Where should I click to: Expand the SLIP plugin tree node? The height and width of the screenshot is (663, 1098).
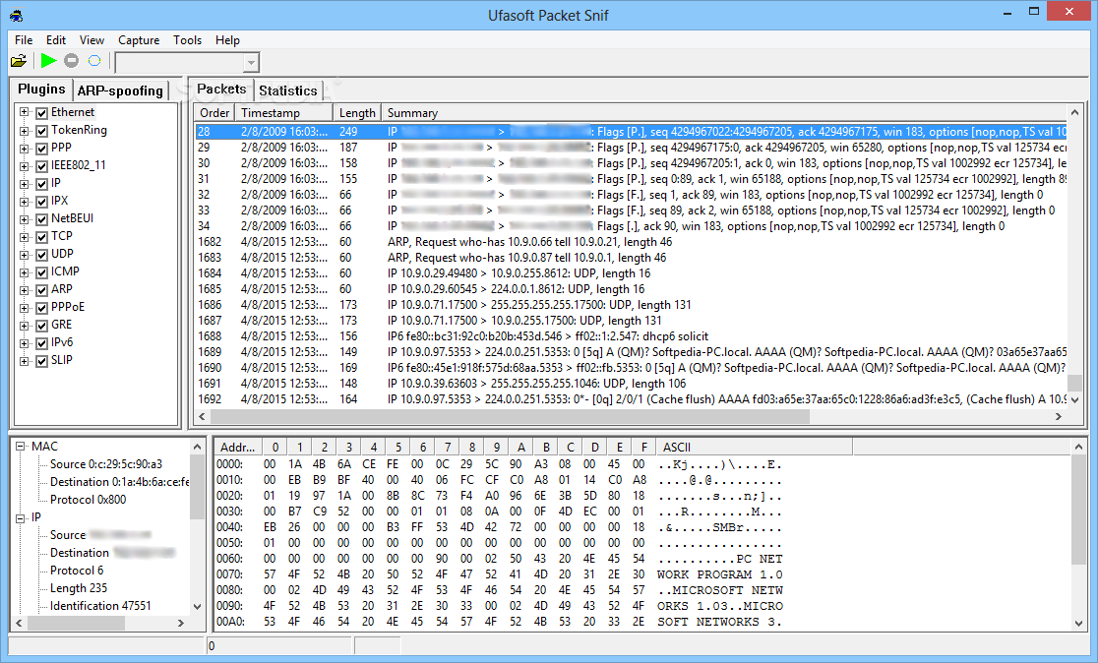(x=25, y=361)
